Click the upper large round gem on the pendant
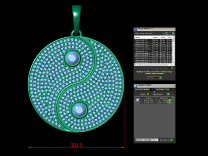Image resolution: width=208 pixels, height=156 pixels. coord(72,58)
